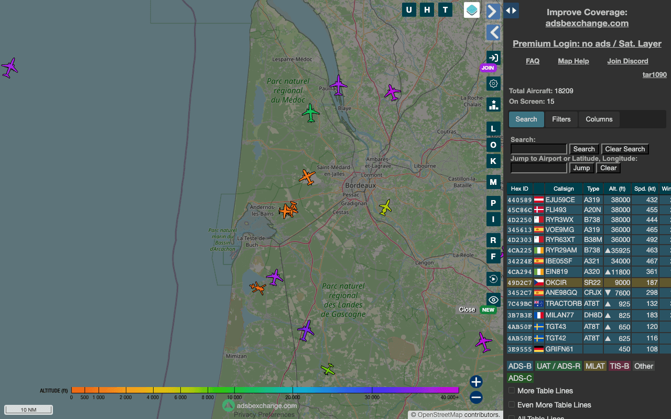Click the green aircraft near Médoc
The width and height of the screenshot is (671, 419).
(311, 113)
